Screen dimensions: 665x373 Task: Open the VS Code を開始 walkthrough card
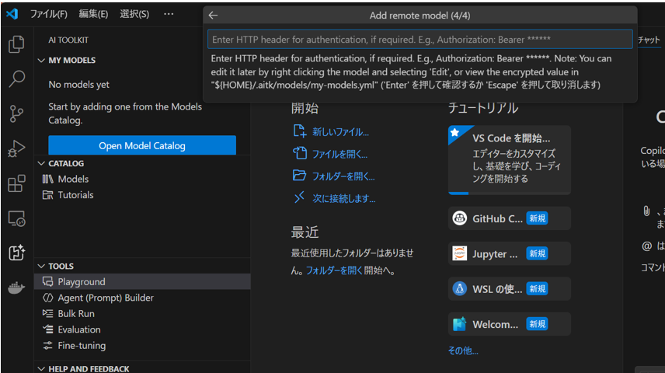pyautogui.click(x=510, y=160)
